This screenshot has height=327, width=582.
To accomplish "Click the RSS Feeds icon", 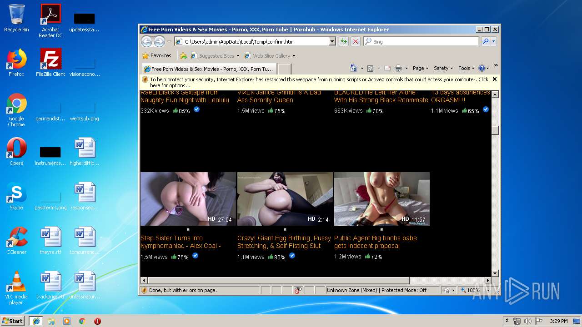I will pos(370,68).
